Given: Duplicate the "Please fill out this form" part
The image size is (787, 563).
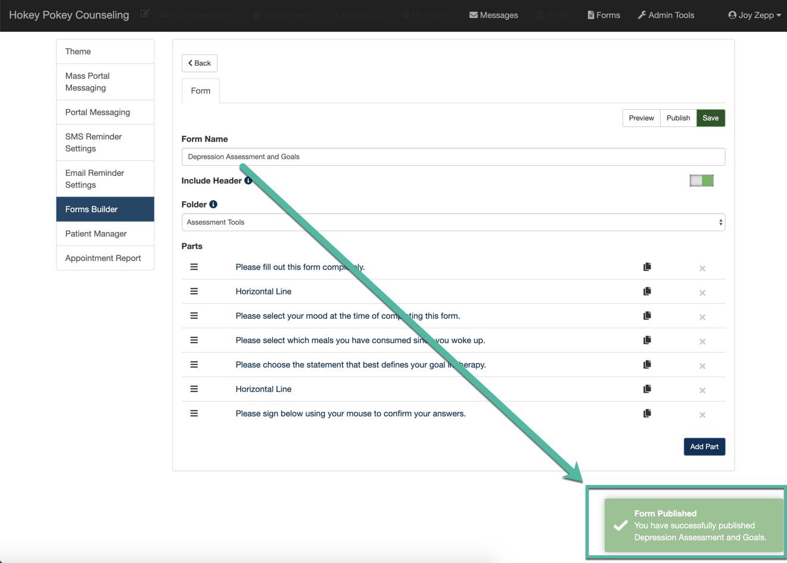Looking at the screenshot, I should [x=647, y=267].
